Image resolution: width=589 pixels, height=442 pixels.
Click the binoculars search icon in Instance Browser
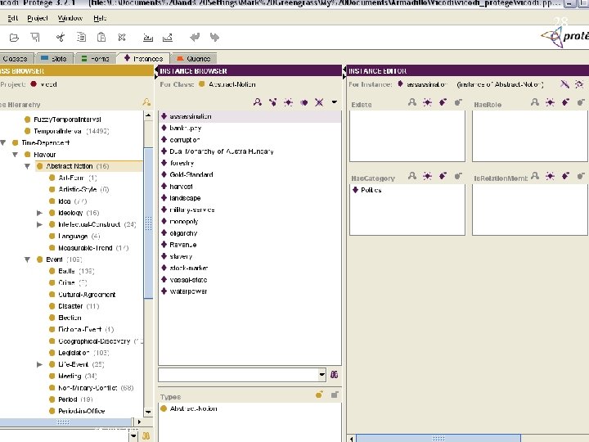[334, 374]
